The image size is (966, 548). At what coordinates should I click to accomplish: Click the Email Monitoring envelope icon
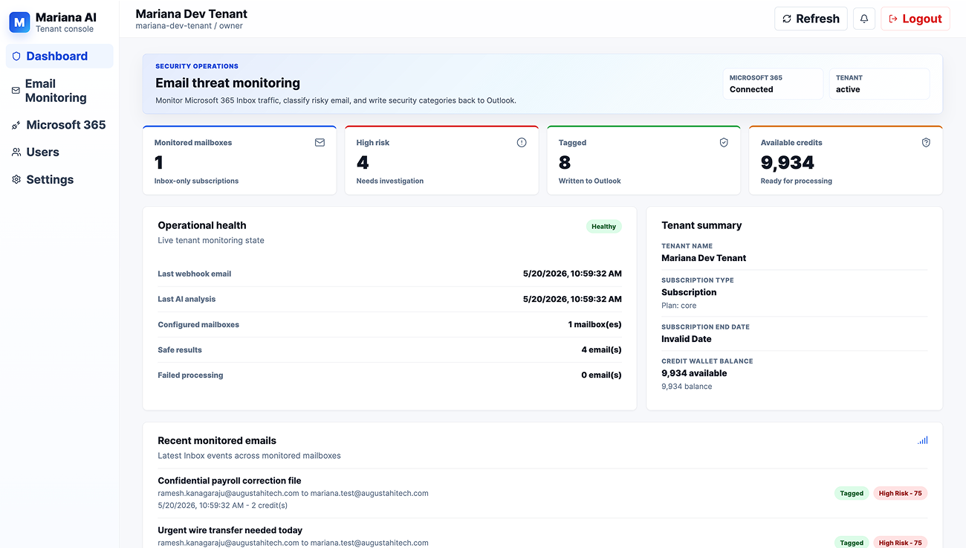coord(16,91)
